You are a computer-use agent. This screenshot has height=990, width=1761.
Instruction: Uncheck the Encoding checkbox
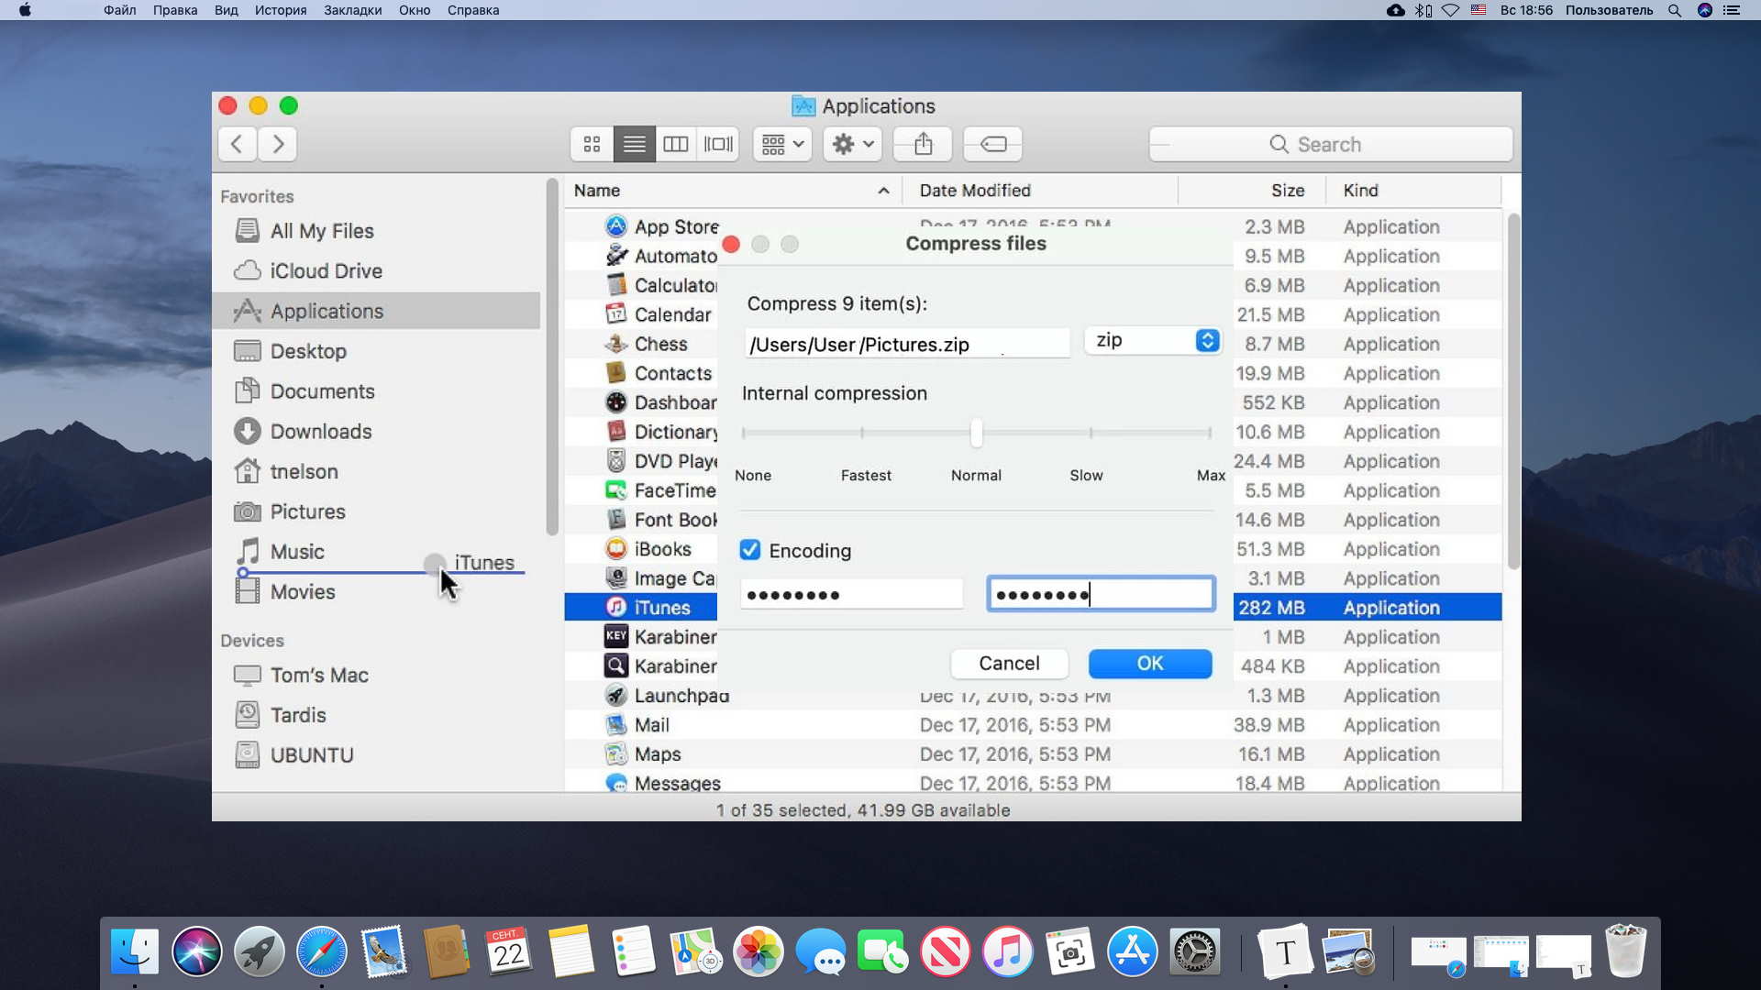click(x=750, y=550)
